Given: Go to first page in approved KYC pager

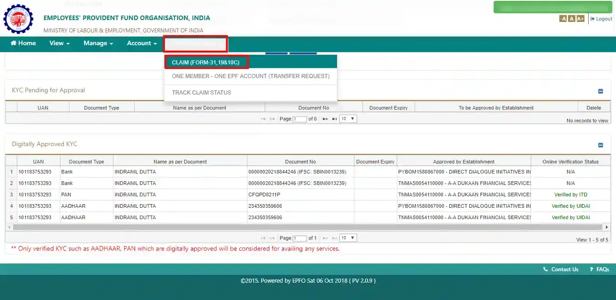Looking at the screenshot, I should pos(263,238).
